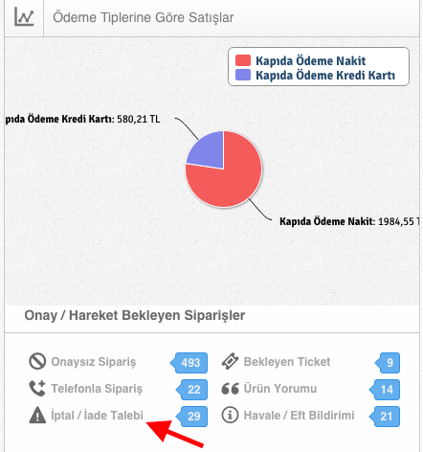Open Havale / Eft Bildirimi notifications
The image size is (423, 452).
coord(299,416)
